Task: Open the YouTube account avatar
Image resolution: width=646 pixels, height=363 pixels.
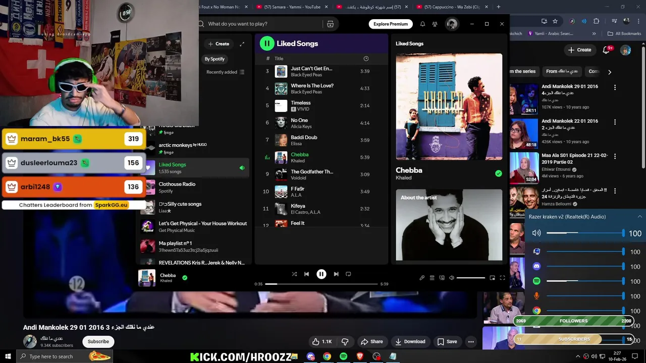Action: [x=625, y=50]
